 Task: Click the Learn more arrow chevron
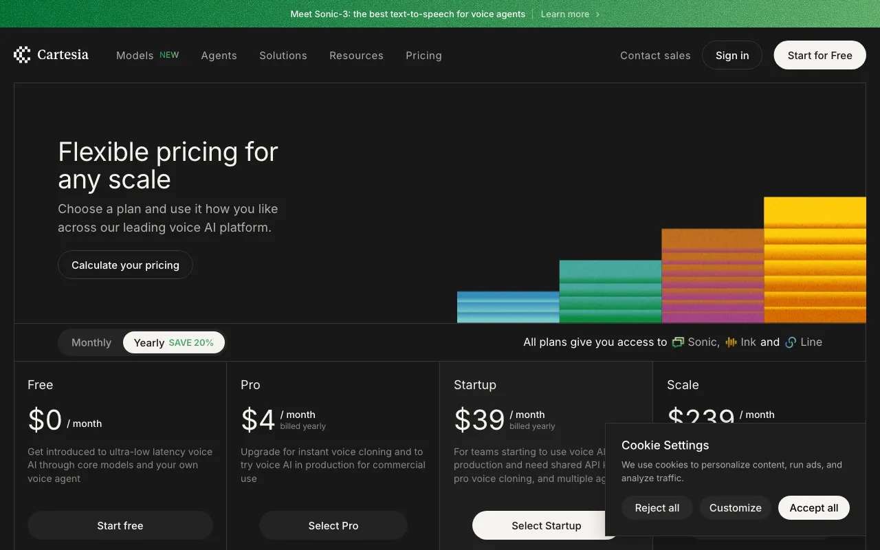point(597,14)
